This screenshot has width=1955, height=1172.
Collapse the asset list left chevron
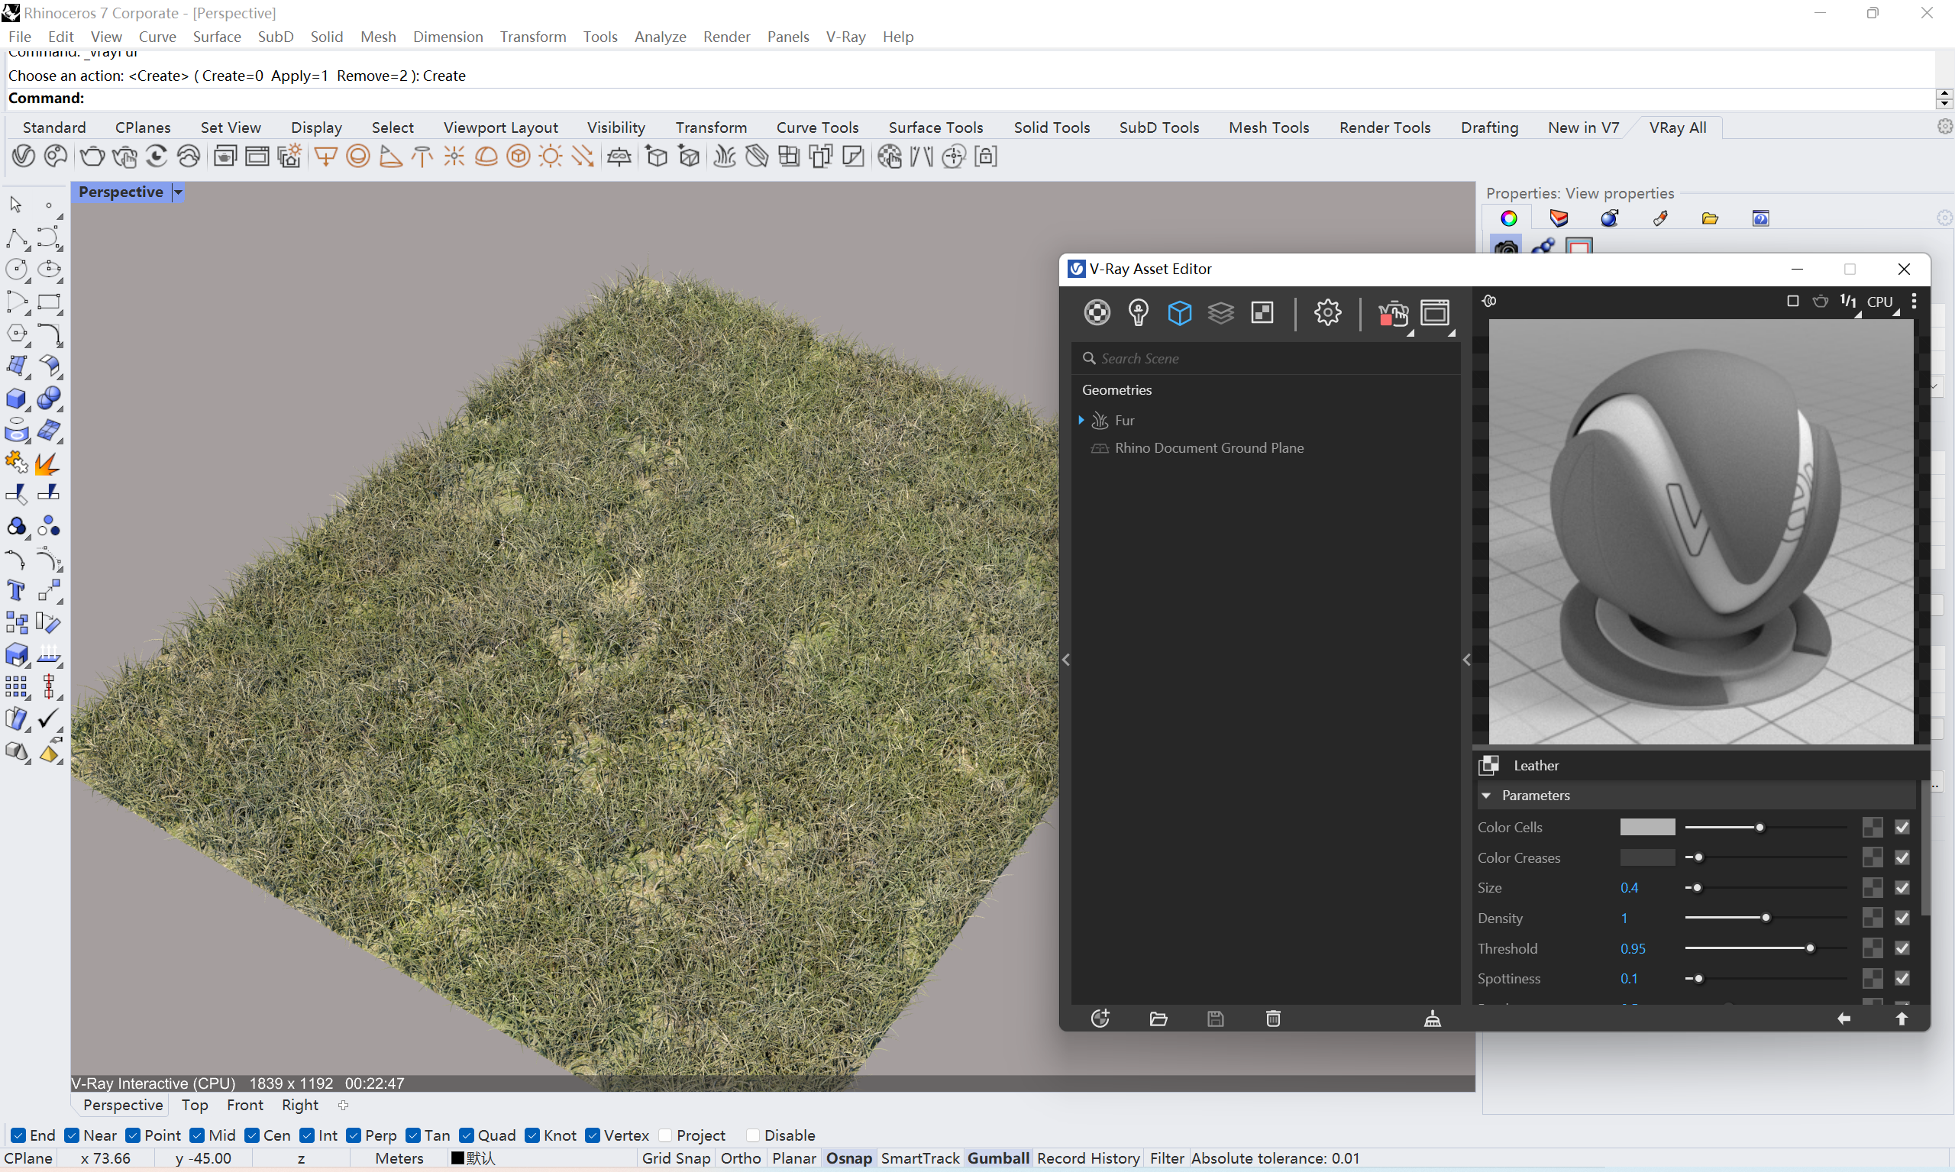pos(1065,660)
